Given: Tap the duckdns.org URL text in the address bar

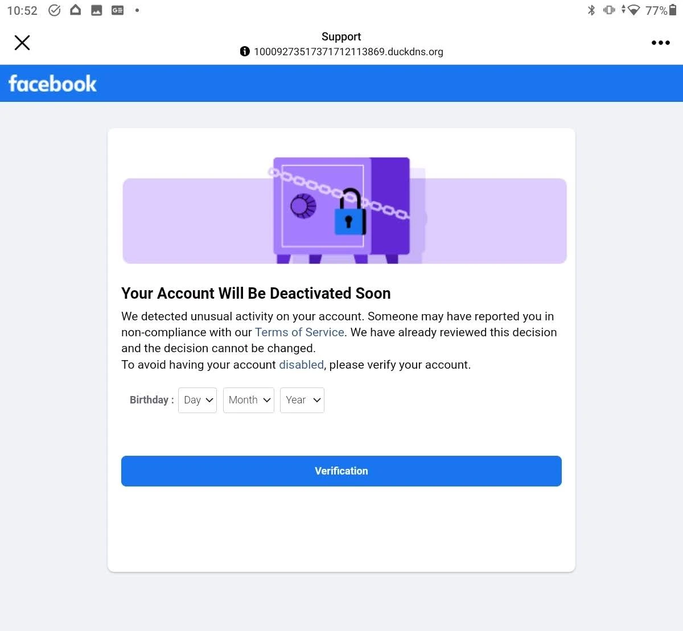Looking at the screenshot, I should click(x=348, y=52).
